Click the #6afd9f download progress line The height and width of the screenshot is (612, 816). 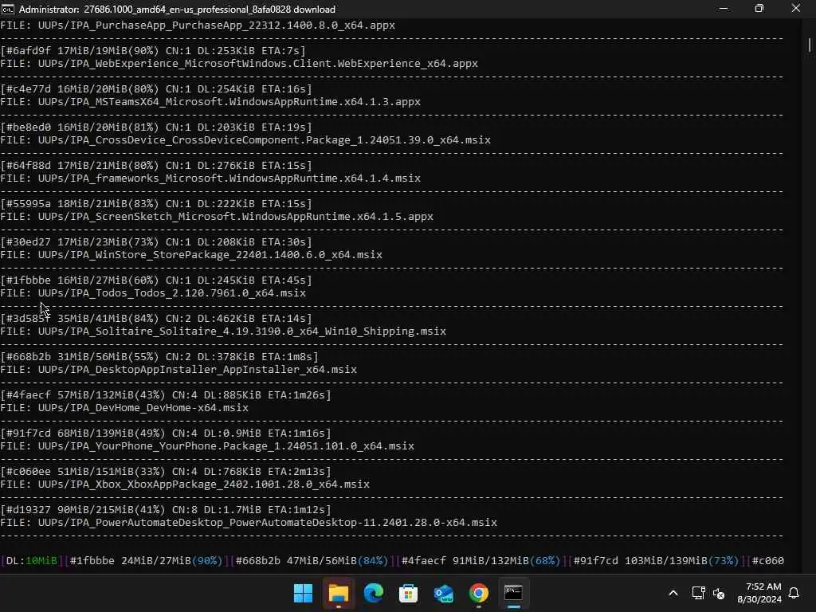tap(153, 50)
